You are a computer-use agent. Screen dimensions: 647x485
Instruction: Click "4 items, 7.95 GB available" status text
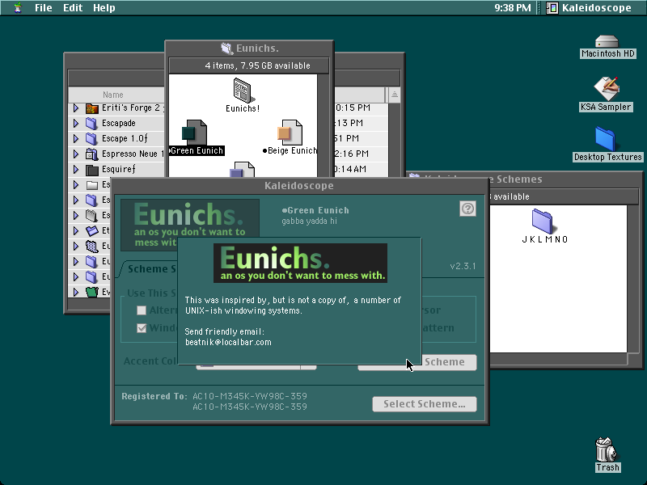point(257,65)
